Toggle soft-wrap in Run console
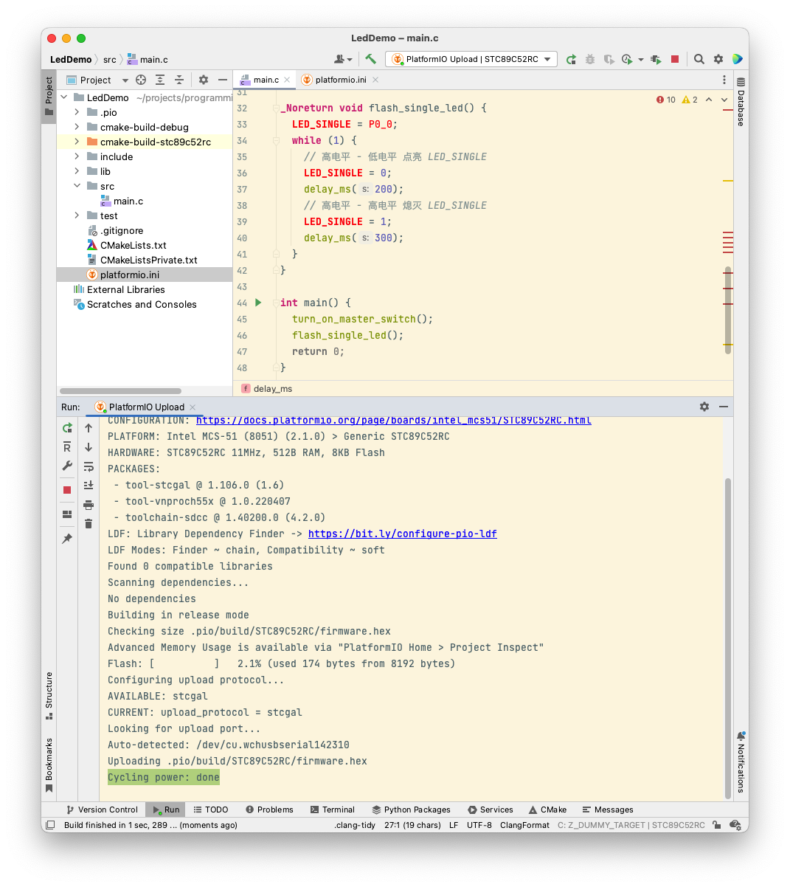The height and width of the screenshot is (887, 790). pos(89,466)
